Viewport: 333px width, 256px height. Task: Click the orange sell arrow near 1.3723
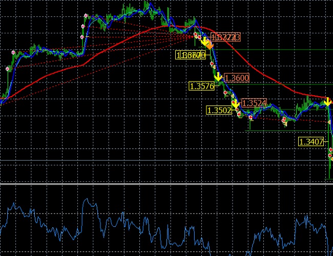(210, 44)
